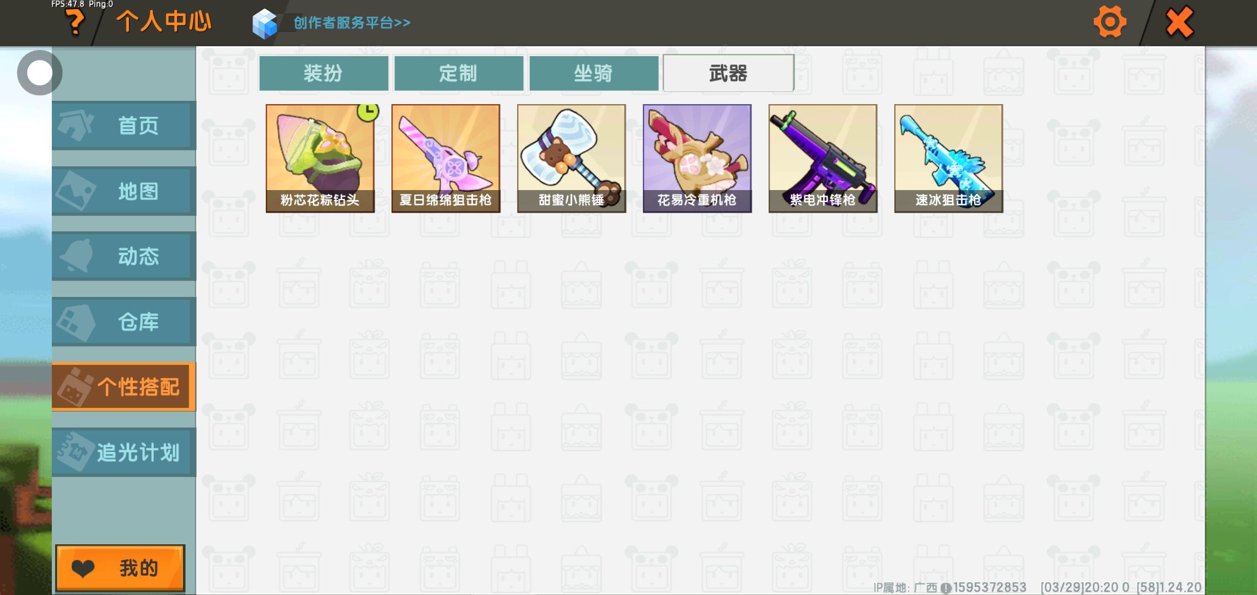Choose the 花易冷重机枪 weapon

click(697, 158)
